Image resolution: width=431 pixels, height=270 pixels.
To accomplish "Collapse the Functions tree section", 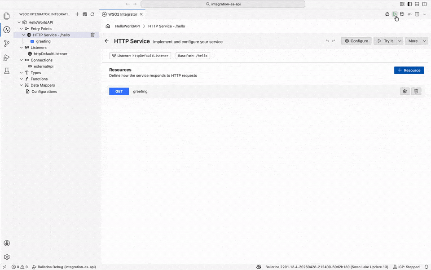I will click(22, 79).
